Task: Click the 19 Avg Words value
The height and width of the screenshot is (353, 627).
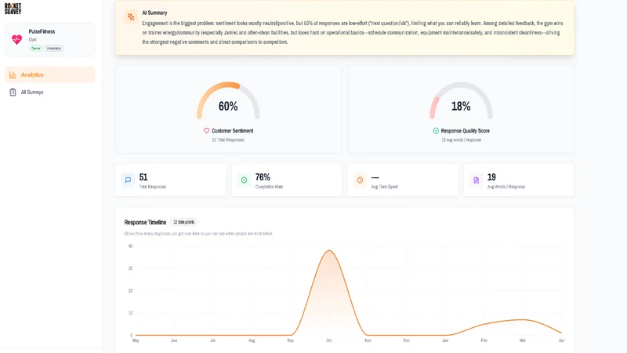Action: pyautogui.click(x=491, y=177)
